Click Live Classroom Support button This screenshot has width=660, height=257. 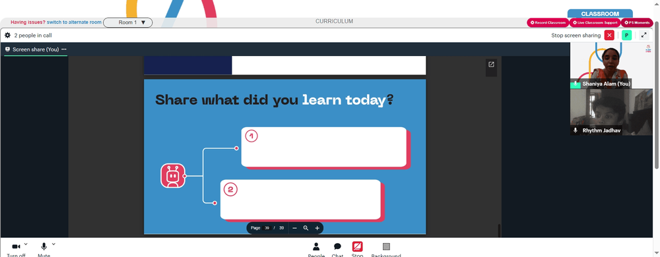tap(595, 22)
